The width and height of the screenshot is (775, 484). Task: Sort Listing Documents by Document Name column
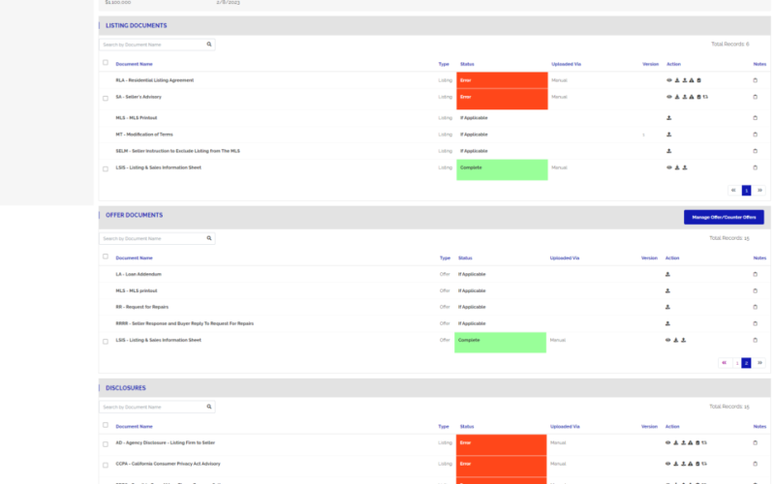[x=134, y=64]
